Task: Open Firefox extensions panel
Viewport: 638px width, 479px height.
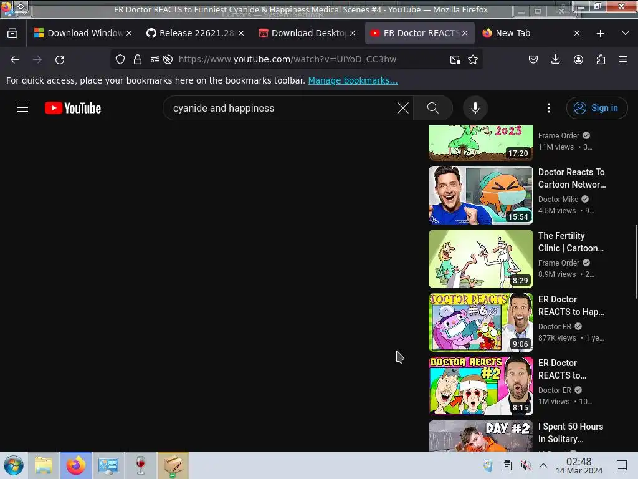Action: pos(601,59)
